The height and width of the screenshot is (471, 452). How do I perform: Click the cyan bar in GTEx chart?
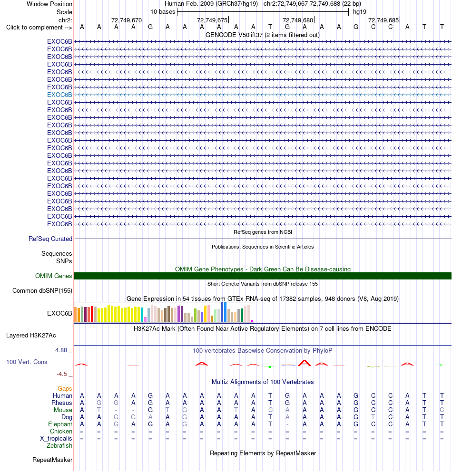(142, 315)
